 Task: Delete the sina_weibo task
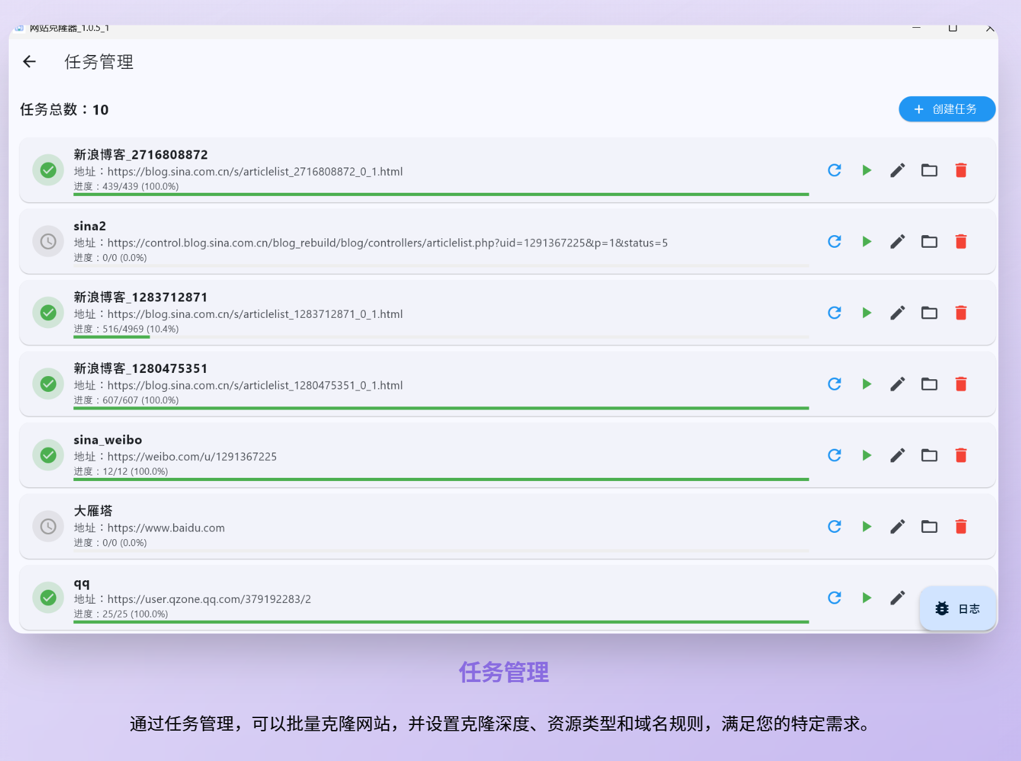click(961, 456)
